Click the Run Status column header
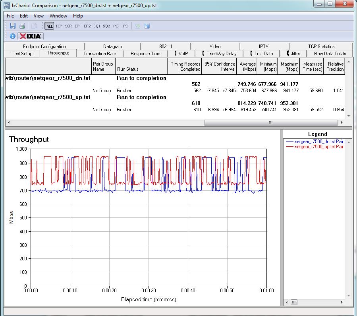357x316 pixels. point(142,66)
